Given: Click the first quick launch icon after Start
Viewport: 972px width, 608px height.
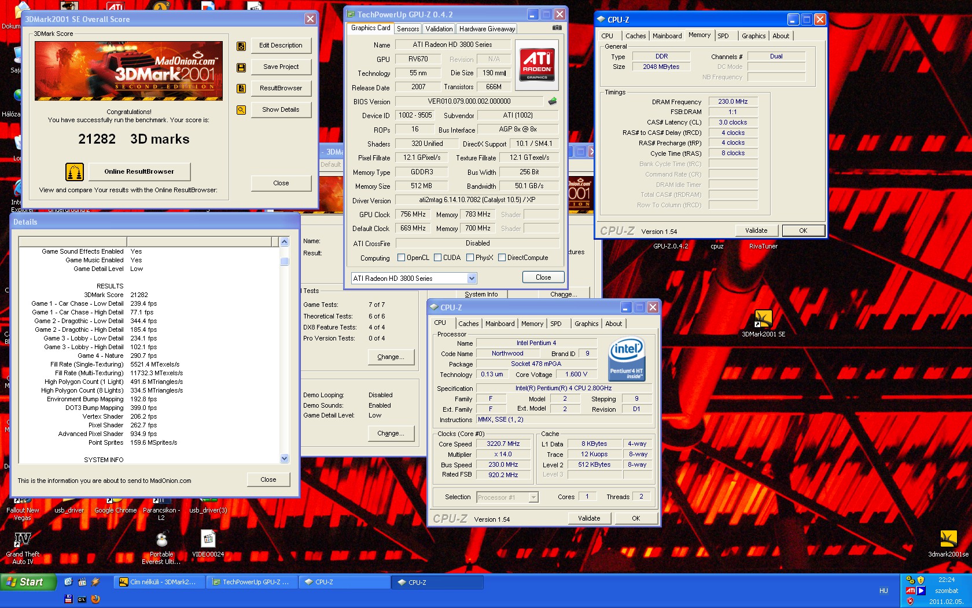Looking at the screenshot, I should coord(68,582).
